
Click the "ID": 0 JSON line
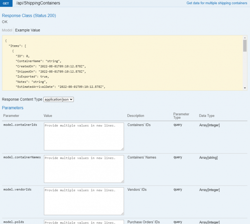(22, 56)
